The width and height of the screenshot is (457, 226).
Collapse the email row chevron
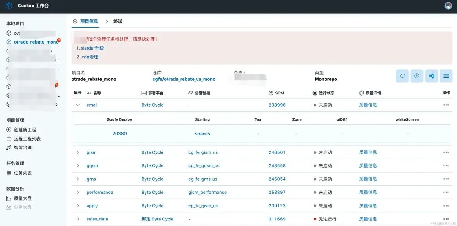[78, 105]
